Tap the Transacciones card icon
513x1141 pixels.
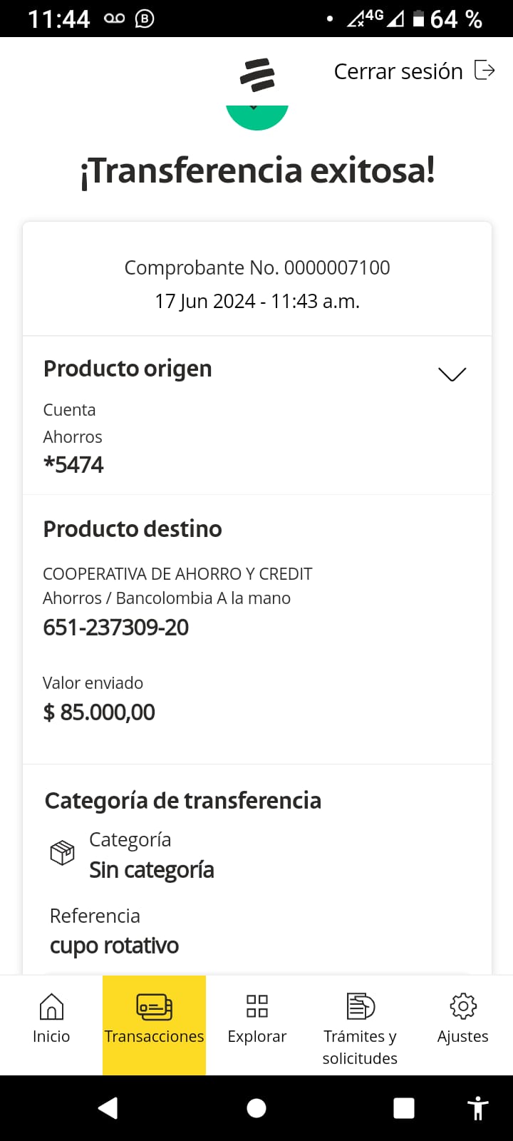(x=154, y=1006)
